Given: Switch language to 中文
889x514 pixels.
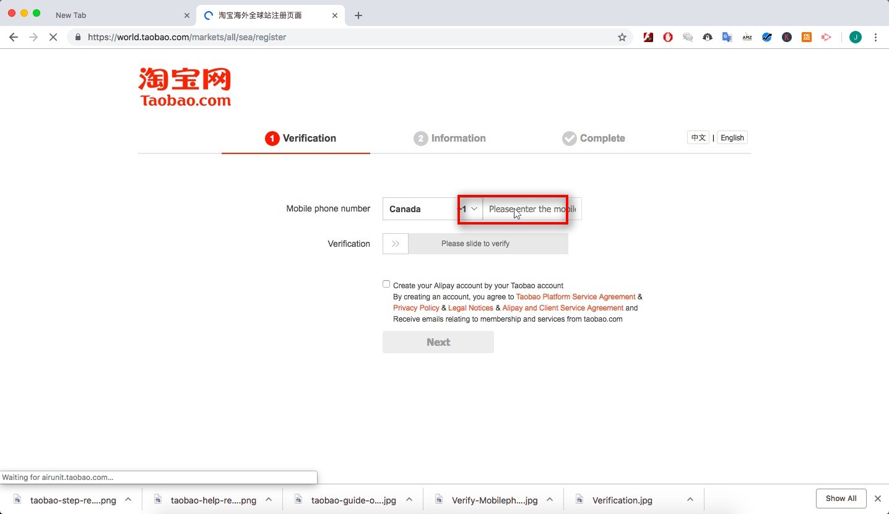Looking at the screenshot, I should tap(698, 138).
